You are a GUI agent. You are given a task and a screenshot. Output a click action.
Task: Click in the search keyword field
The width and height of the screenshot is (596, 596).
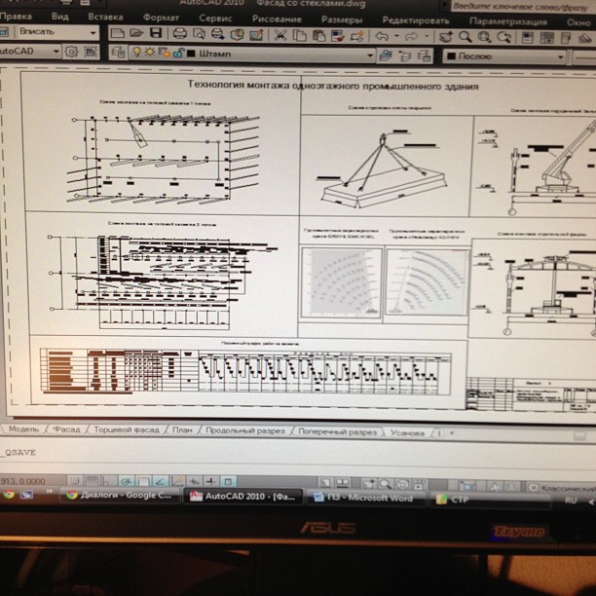pyautogui.click(x=523, y=7)
